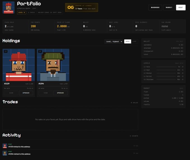
Task: Click the Holdings section heading
Action: [x=11, y=41]
